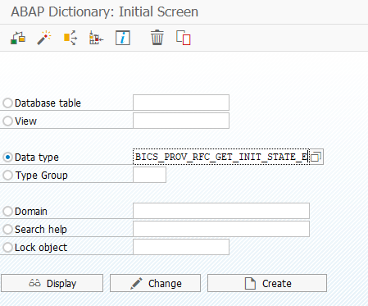Screen dimensions: 368x306
Task: Click the Display Object List icon
Action: pyautogui.click(x=96, y=38)
